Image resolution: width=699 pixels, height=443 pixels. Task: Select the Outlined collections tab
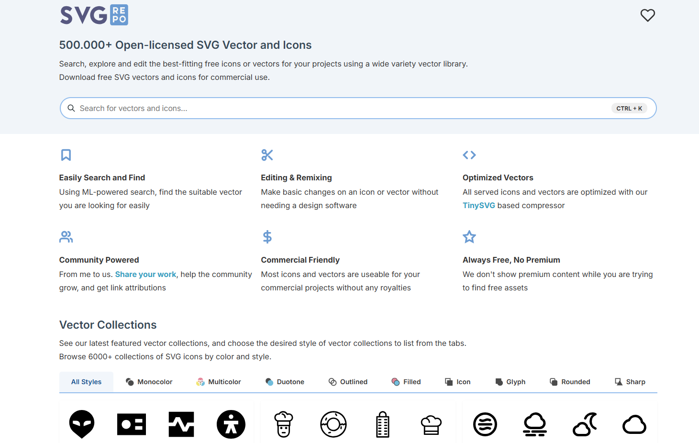click(348, 382)
